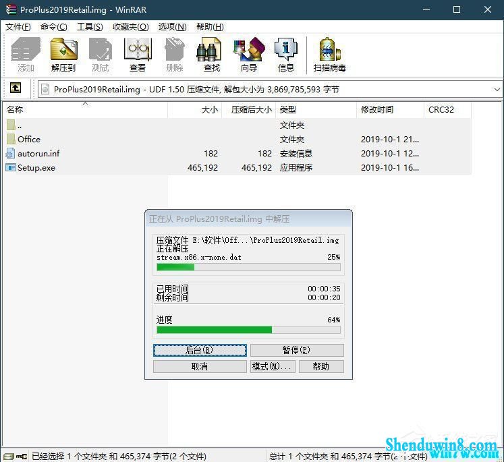Select the Office folder name

tap(29, 139)
